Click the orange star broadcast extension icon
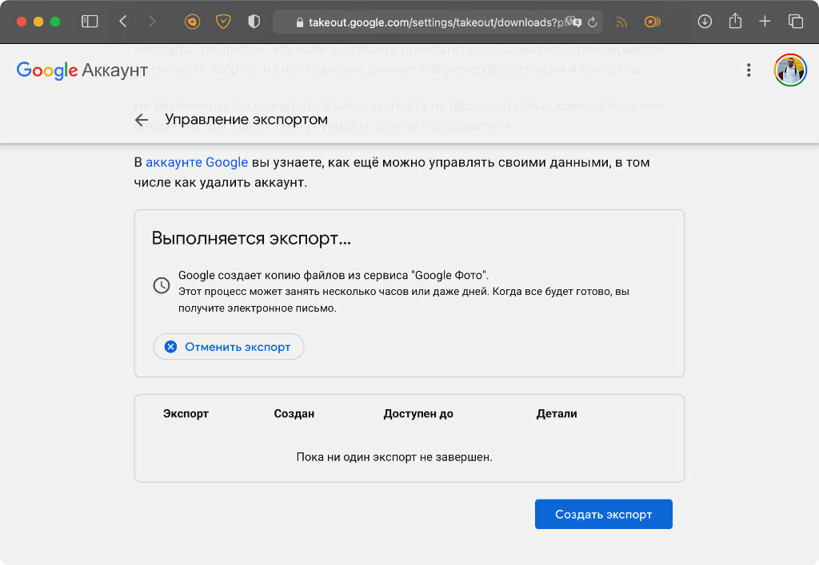Image resolution: width=819 pixels, height=565 pixels. [653, 22]
